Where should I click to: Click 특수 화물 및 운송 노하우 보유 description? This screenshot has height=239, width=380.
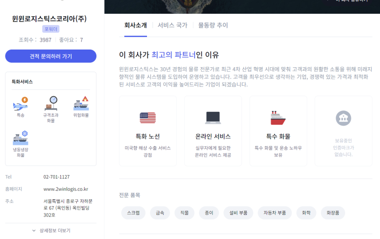[278, 152]
